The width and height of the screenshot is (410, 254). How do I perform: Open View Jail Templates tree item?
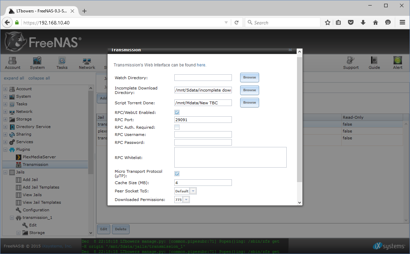coord(42,202)
